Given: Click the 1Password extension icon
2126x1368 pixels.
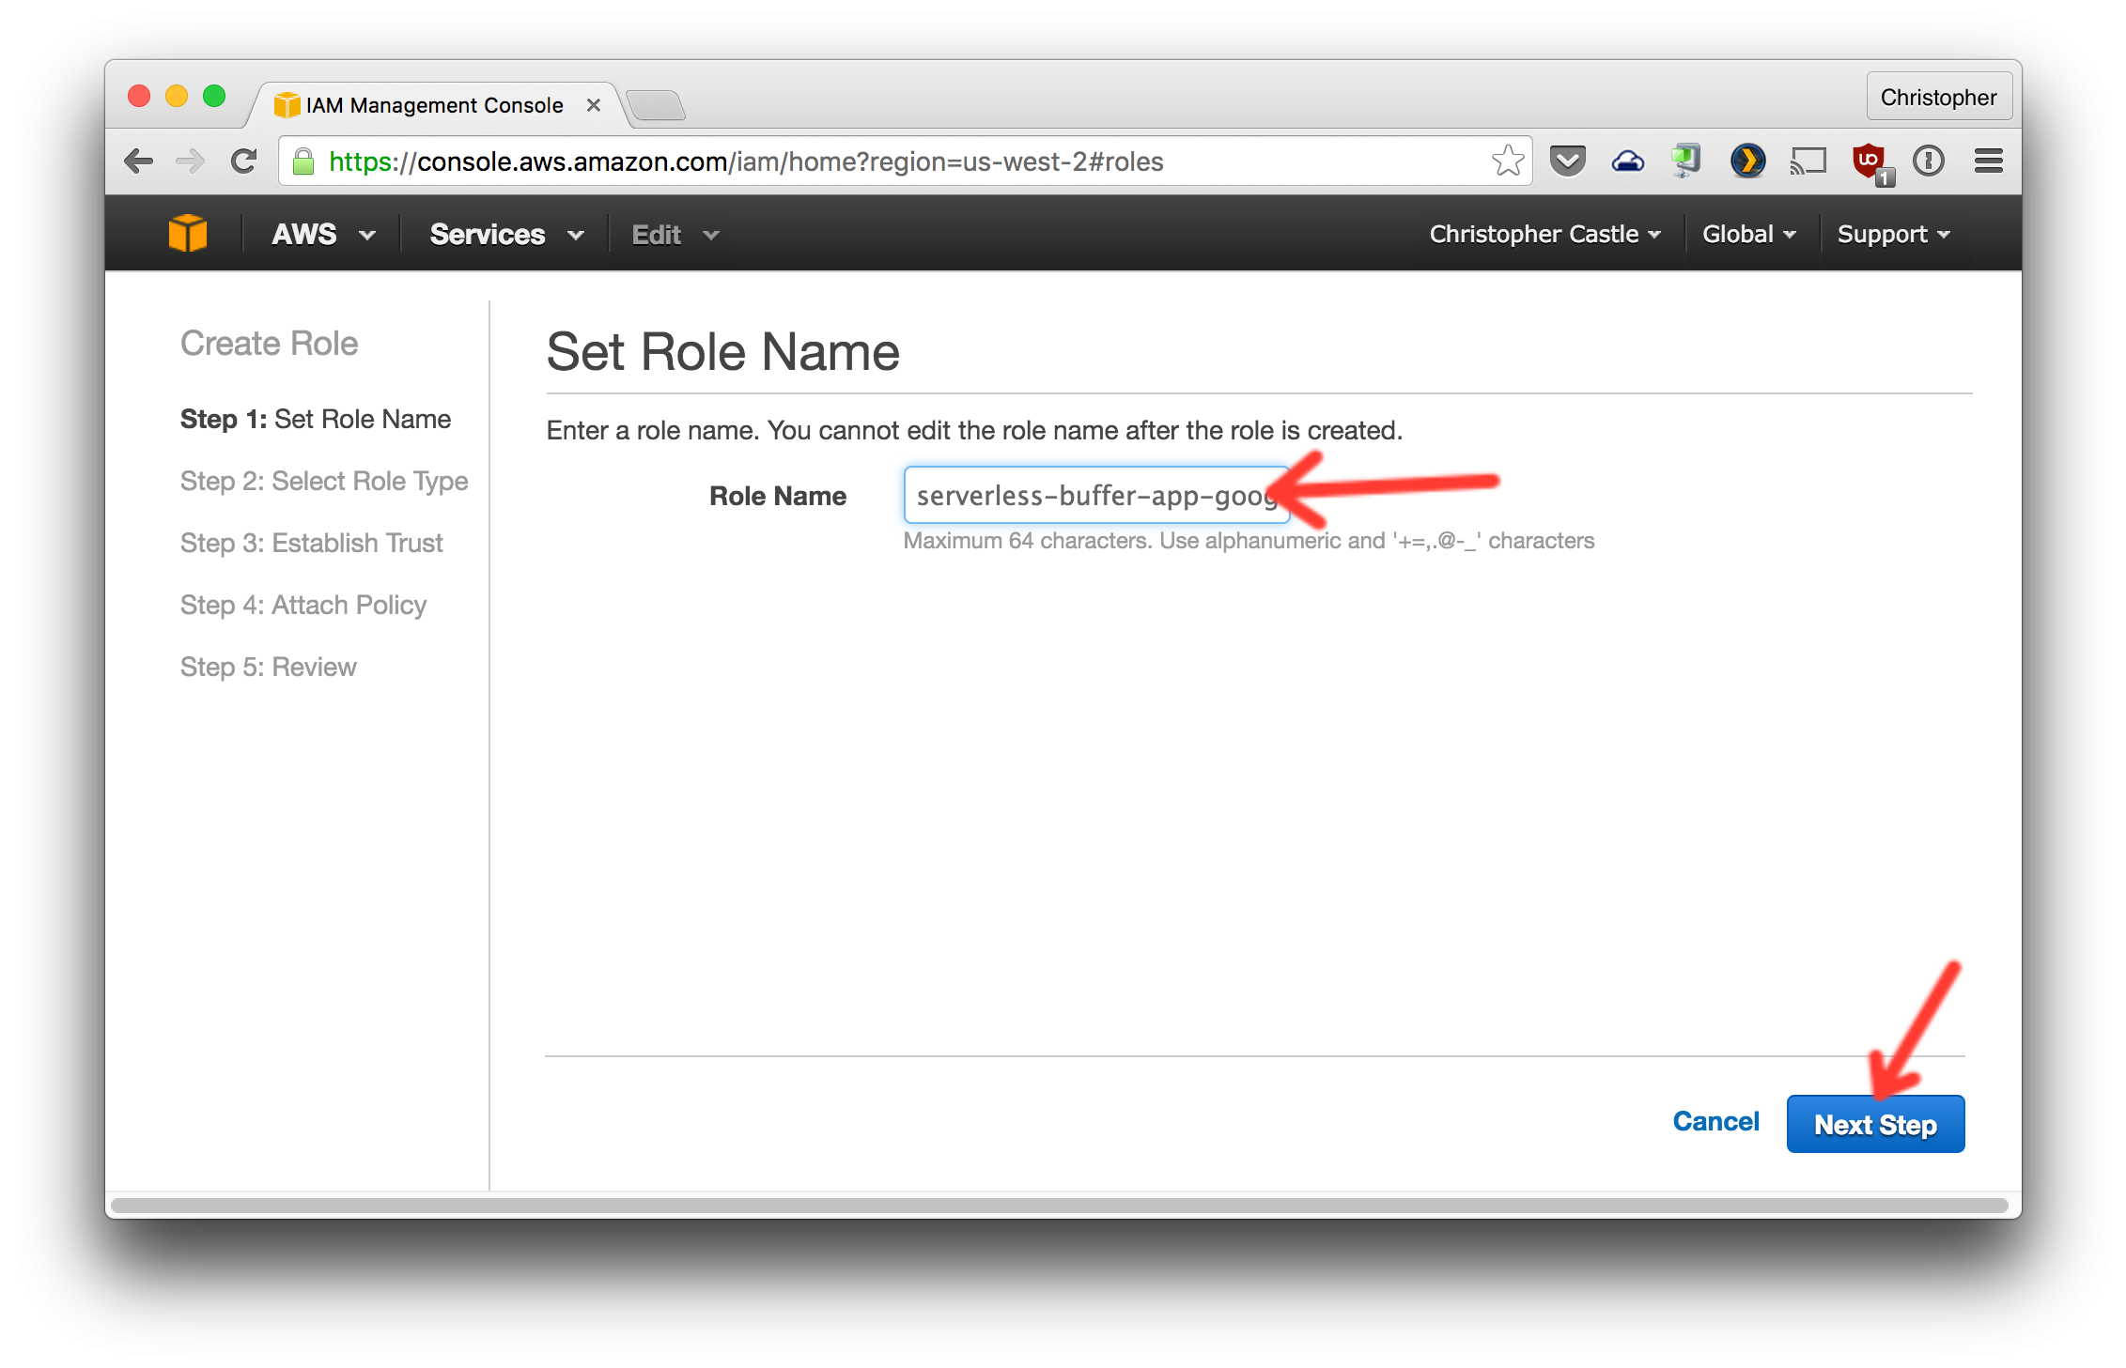Looking at the screenshot, I should (1928, 161).
